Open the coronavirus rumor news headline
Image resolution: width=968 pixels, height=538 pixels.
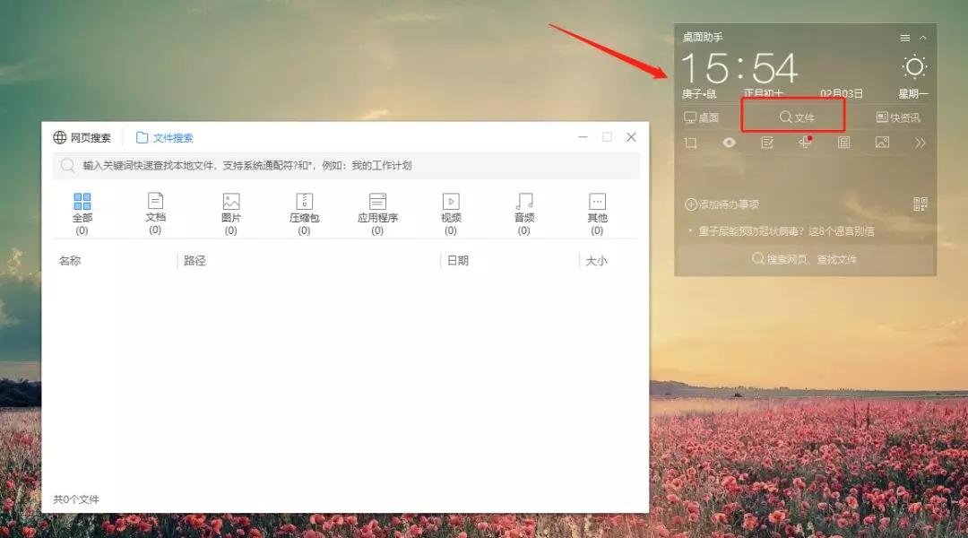(789, 230)
